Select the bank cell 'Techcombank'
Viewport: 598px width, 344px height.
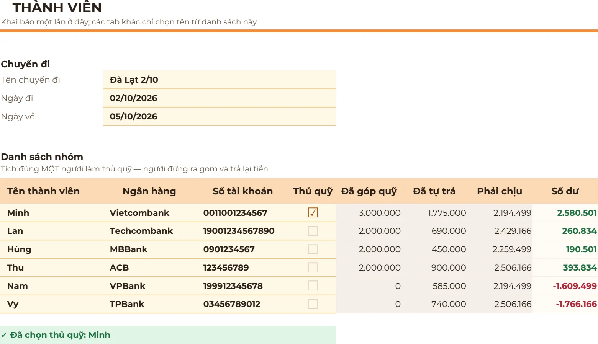[x=149, y=231]
